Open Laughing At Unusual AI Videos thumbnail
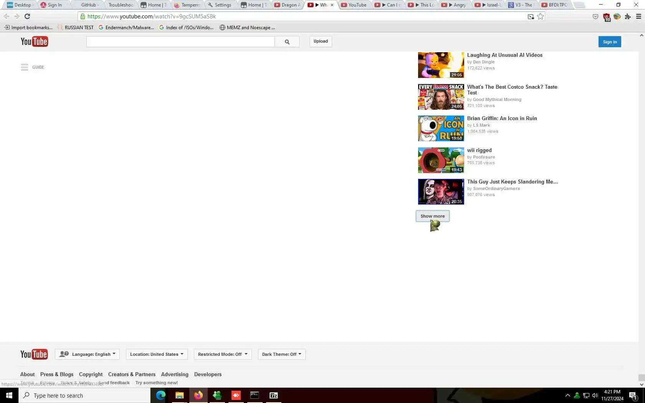 pyautogui.click(x=441, y=65)
